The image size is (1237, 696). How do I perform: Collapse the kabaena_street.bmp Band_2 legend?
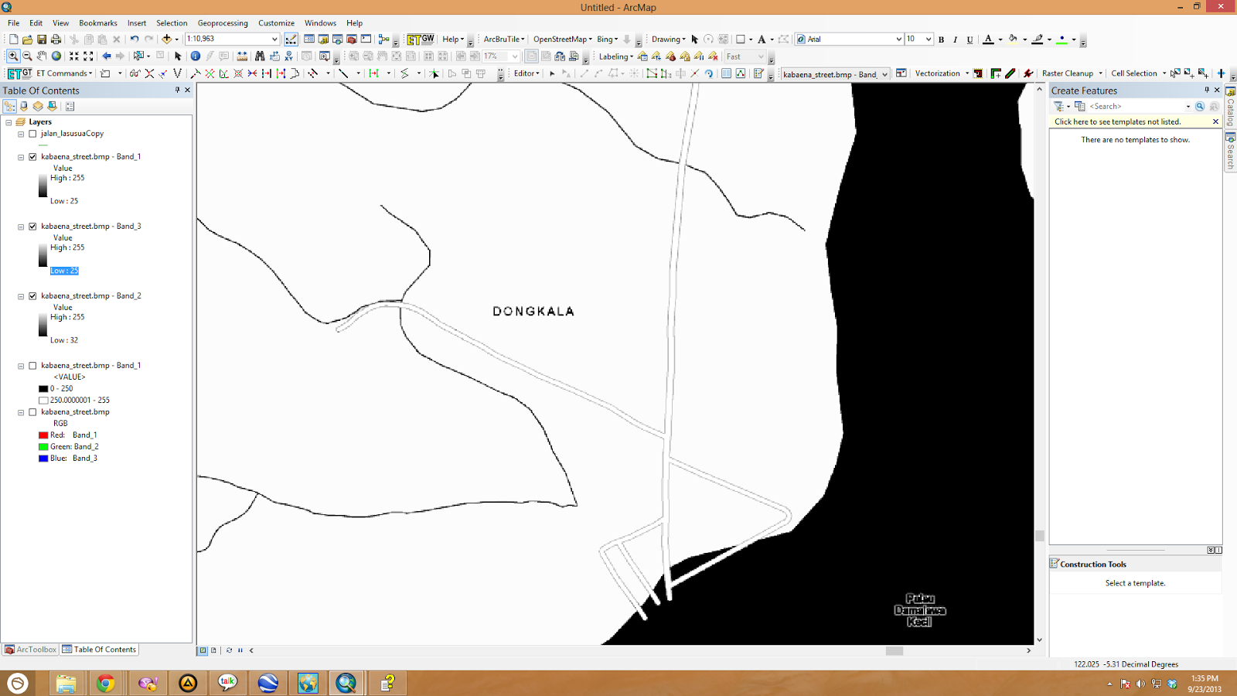point(21,295)
